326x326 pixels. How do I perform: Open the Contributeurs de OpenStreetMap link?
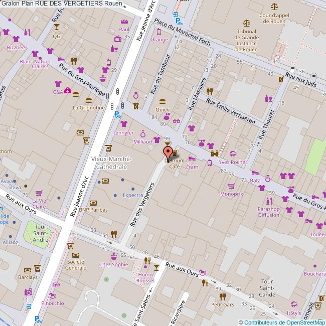(x=282, y=322)
